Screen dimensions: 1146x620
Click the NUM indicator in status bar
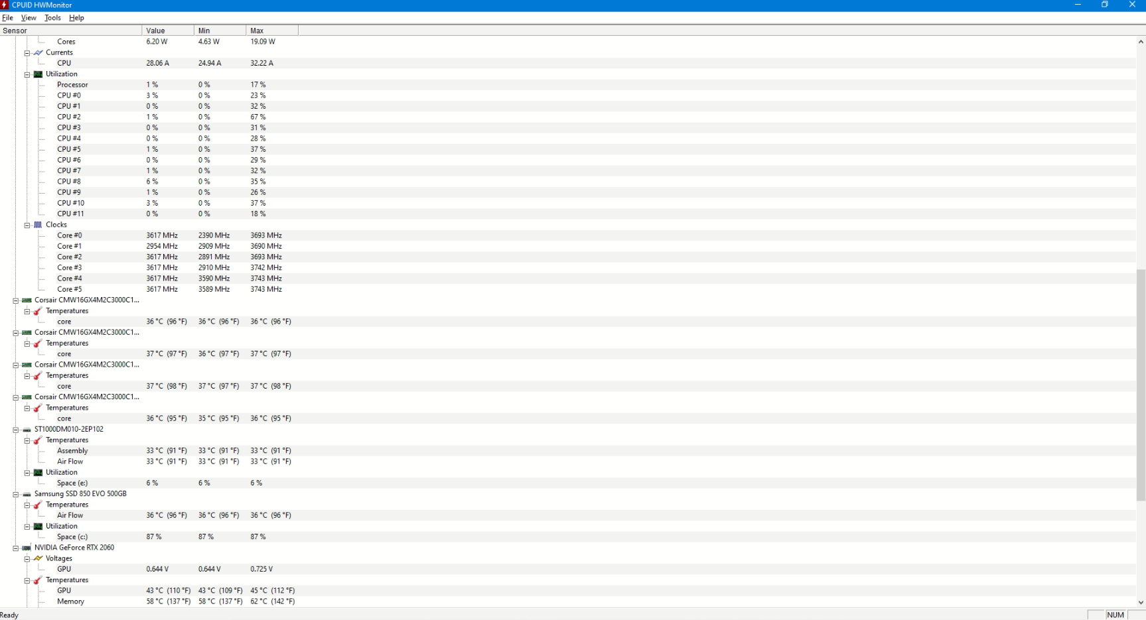tap(1115, 615)
